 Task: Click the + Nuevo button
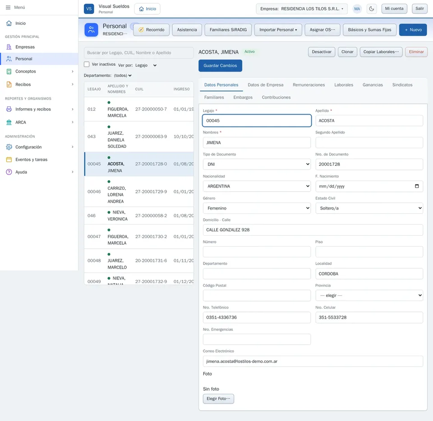click(x=413, y=30)
